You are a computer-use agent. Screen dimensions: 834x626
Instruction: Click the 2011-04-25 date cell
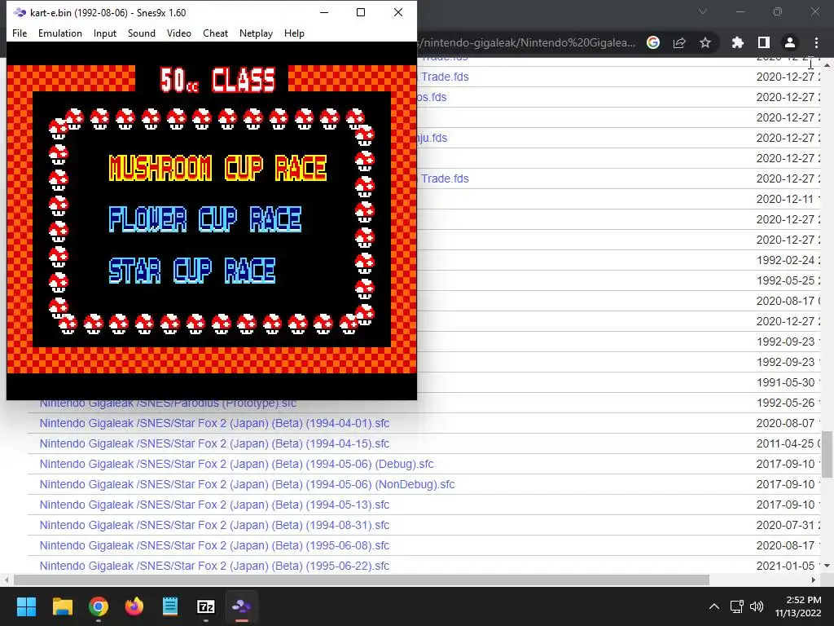pyautogui.click(x=786, y=443)
